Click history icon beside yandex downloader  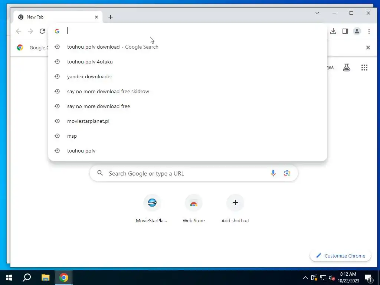click(x=57, y=76)
